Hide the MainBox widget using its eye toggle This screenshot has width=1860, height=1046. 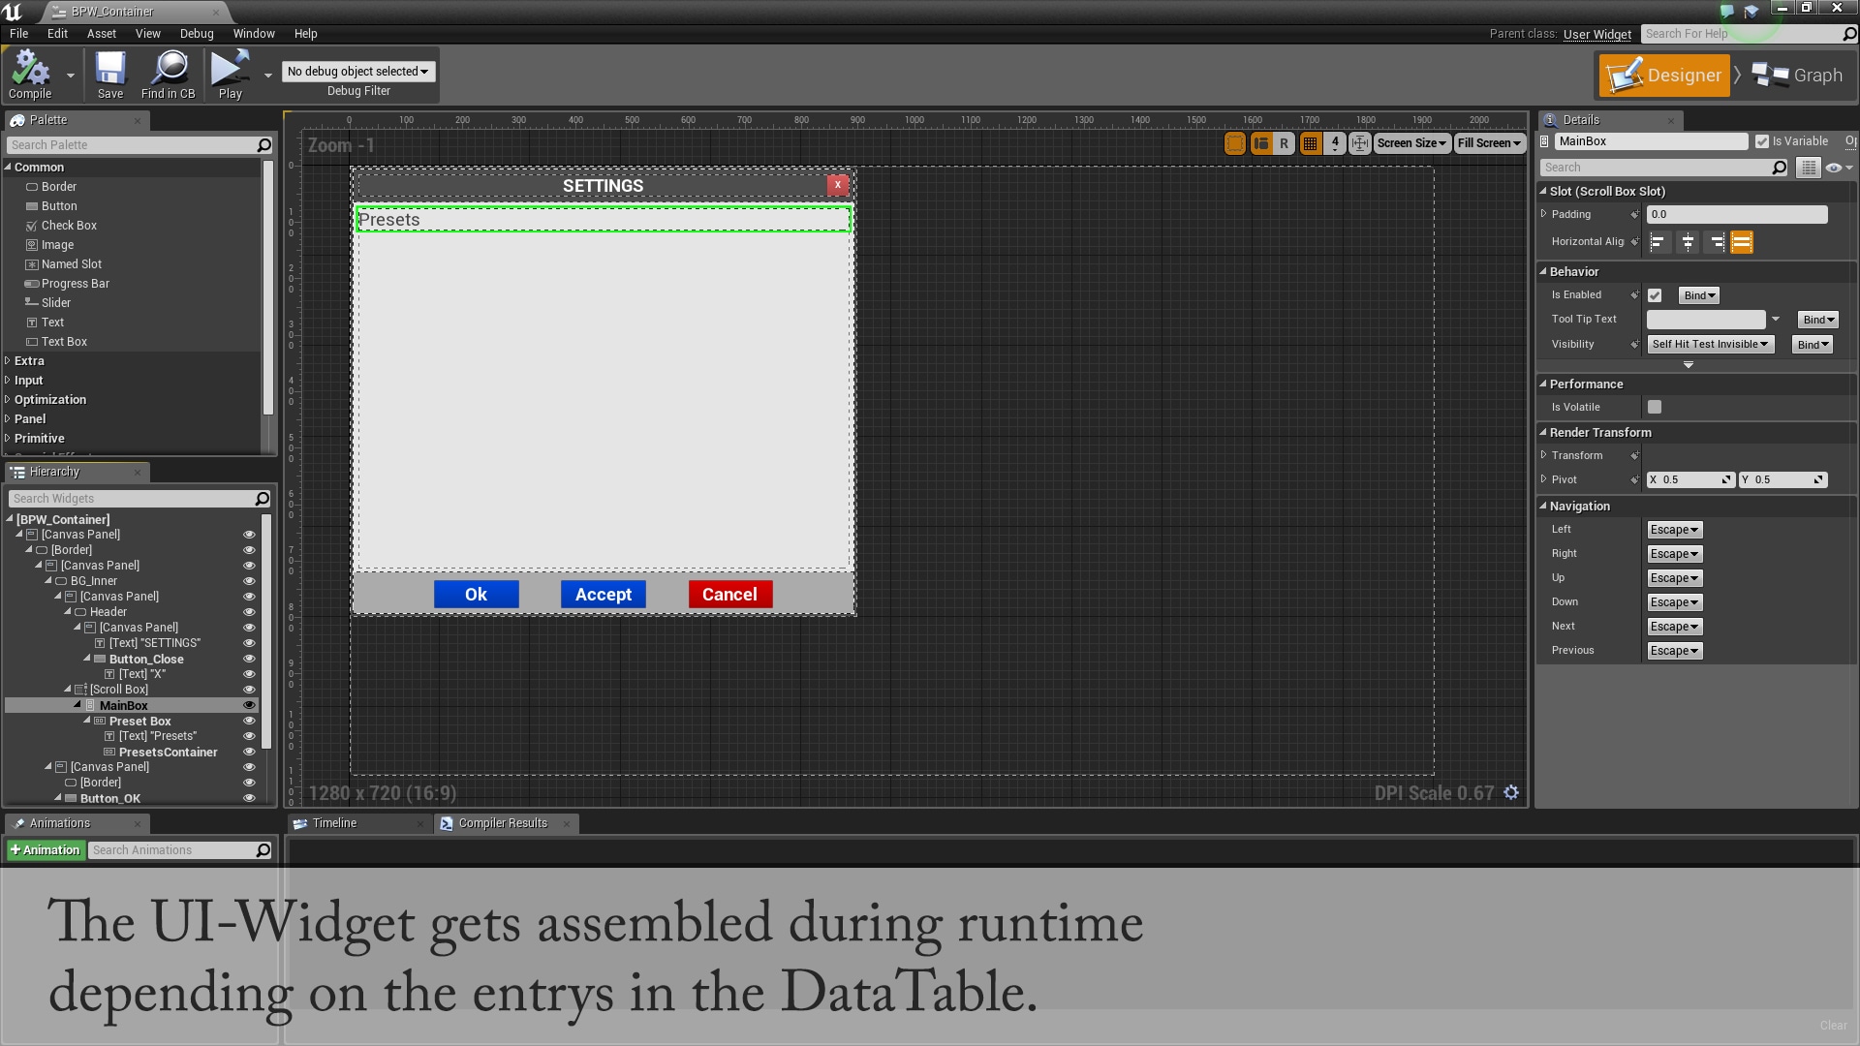[x=249, y=705]
